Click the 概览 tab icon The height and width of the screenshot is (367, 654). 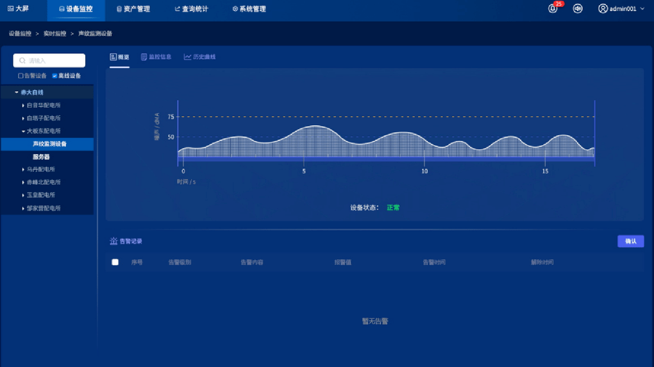(x=113, y=57)
